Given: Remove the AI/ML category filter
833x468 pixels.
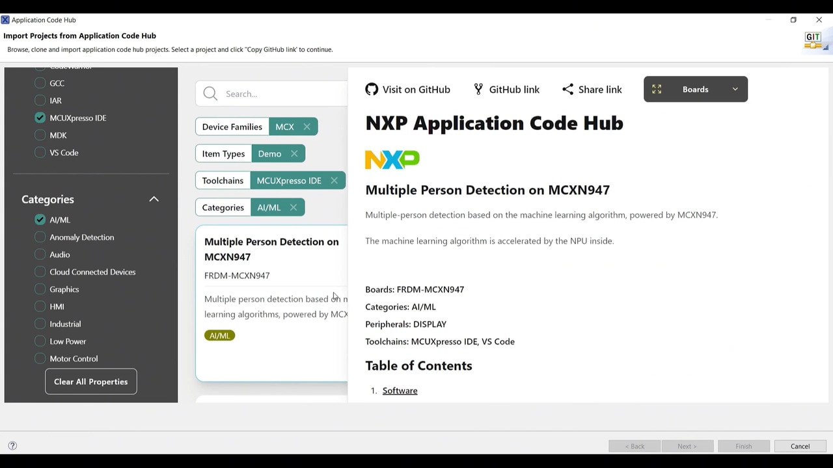Looking at the screenshot, I should click(294, 207).
